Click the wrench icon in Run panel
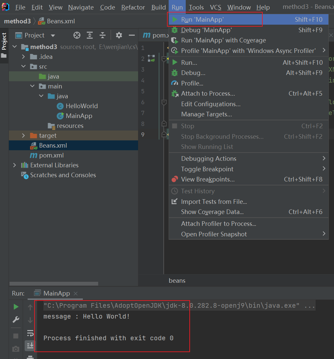The width and height of the screenshot is (334, 359). pos(16,320)
